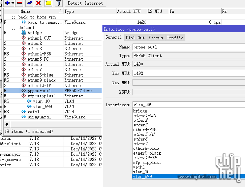Sort by the Name column header
The image size is (245, 187).
coord(41,12)
